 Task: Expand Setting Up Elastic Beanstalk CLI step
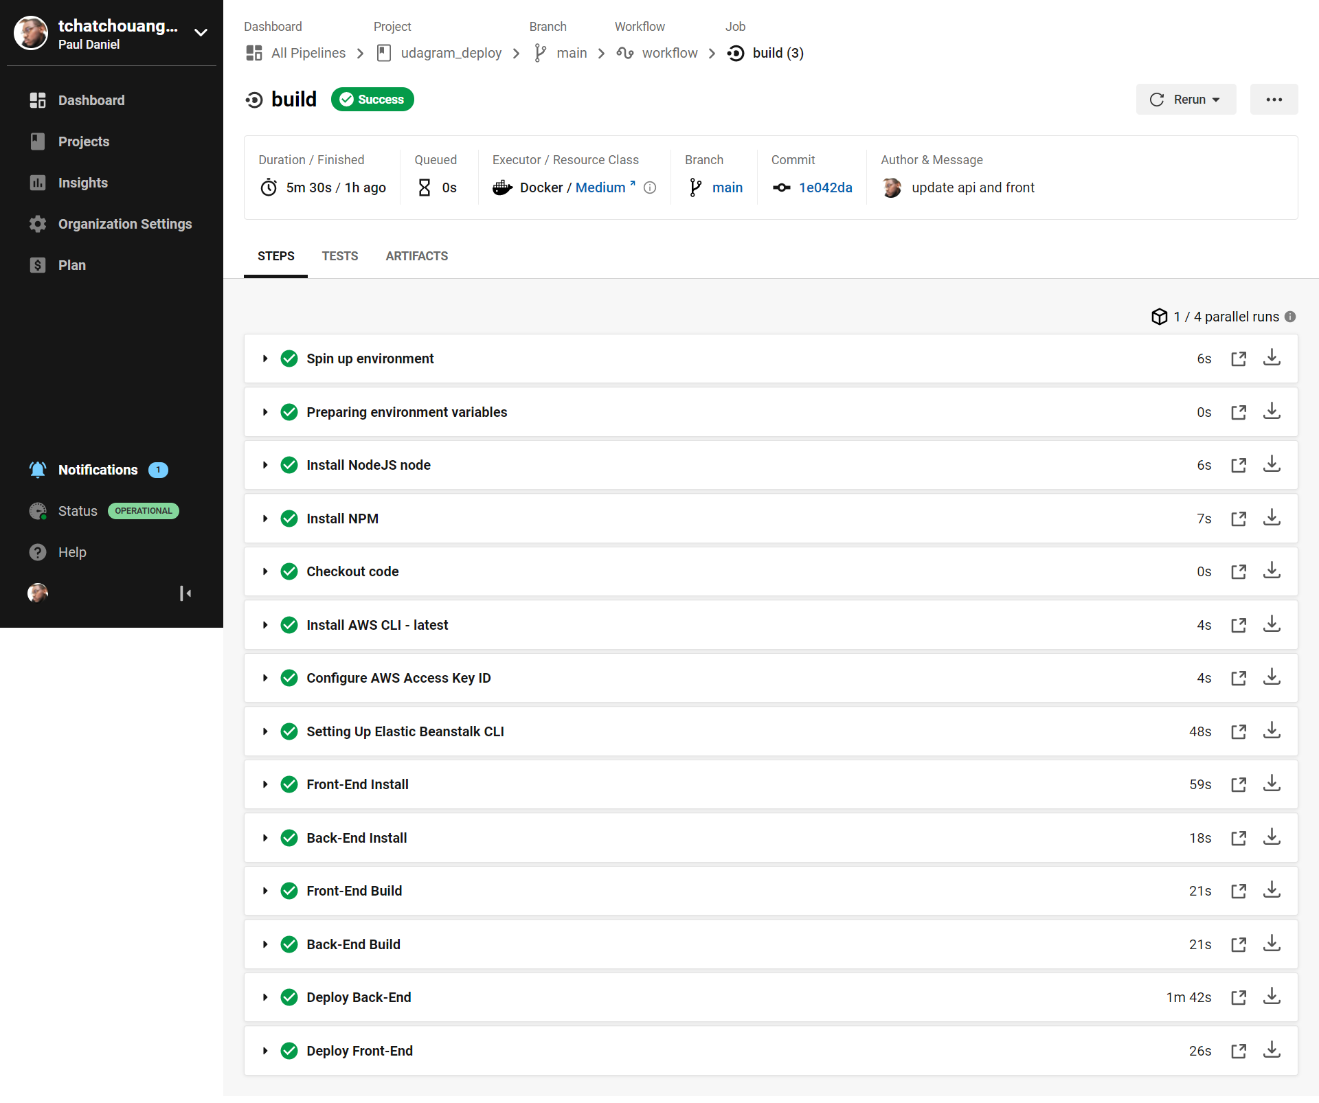coord(265,731)
